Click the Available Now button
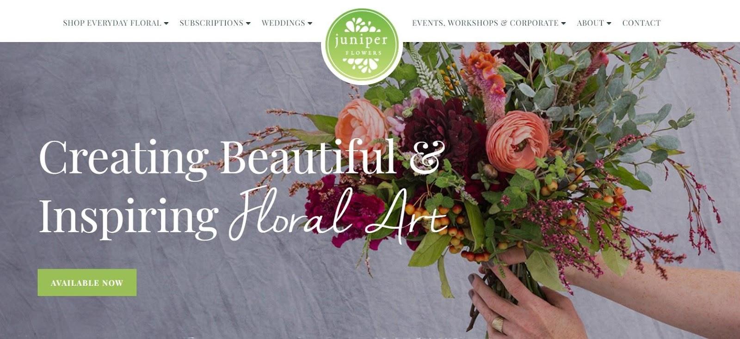This screenshot has width=740, height=339. point(87,283)
